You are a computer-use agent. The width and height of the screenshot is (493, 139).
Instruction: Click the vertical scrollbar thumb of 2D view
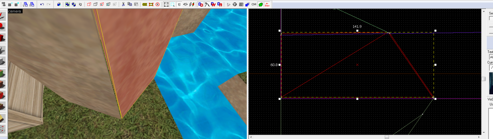coord(484,79)
